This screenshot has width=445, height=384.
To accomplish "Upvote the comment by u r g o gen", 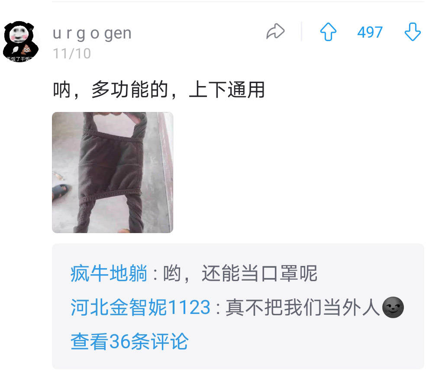I will tap(328, 32).
